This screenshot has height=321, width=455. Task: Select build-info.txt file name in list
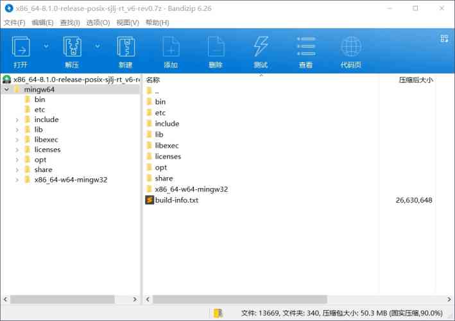[176, 200]
